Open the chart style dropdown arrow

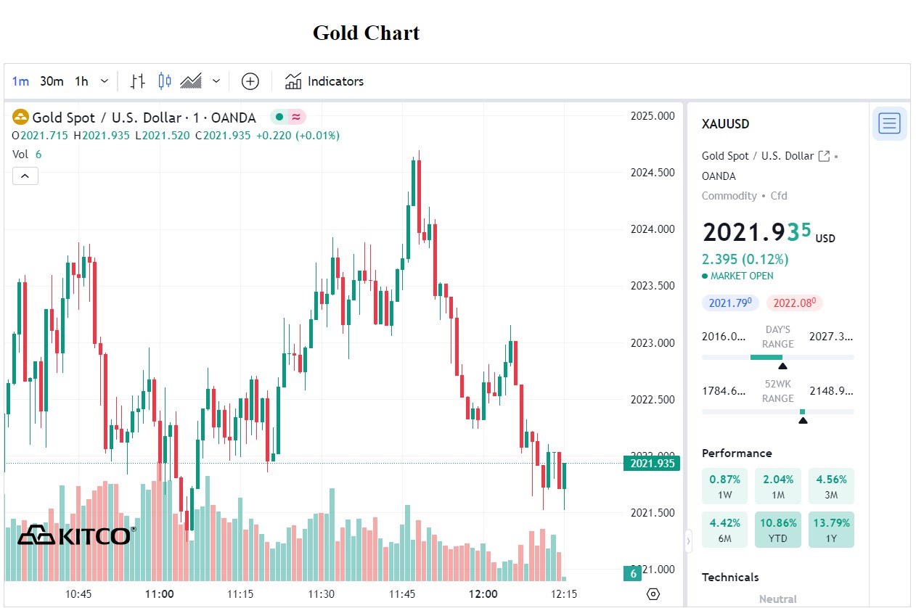pos(216,81)
